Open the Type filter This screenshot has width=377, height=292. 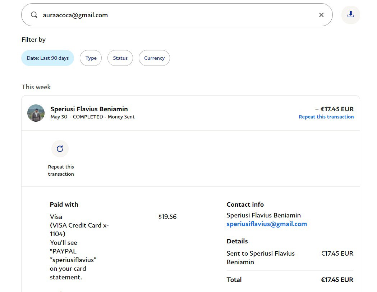tap(91, 58)
